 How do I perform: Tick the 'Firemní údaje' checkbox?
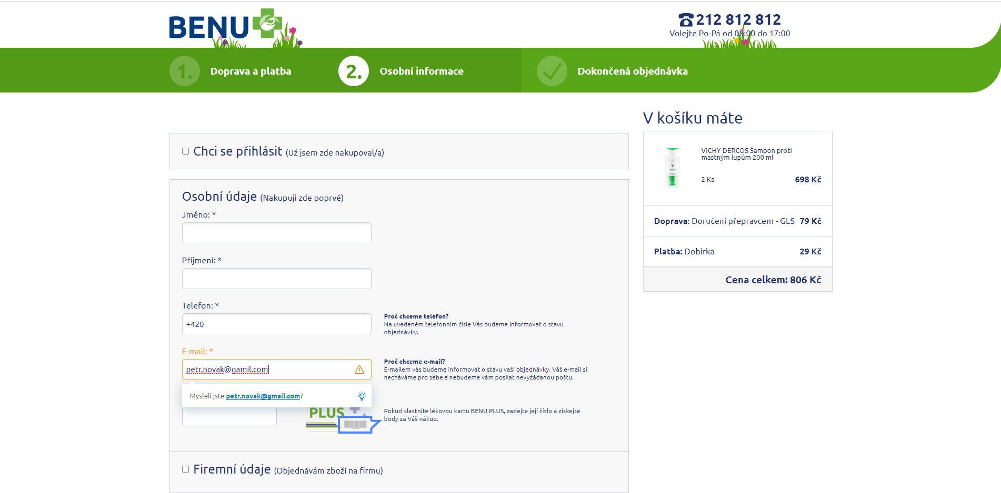[x=185, y=469]
